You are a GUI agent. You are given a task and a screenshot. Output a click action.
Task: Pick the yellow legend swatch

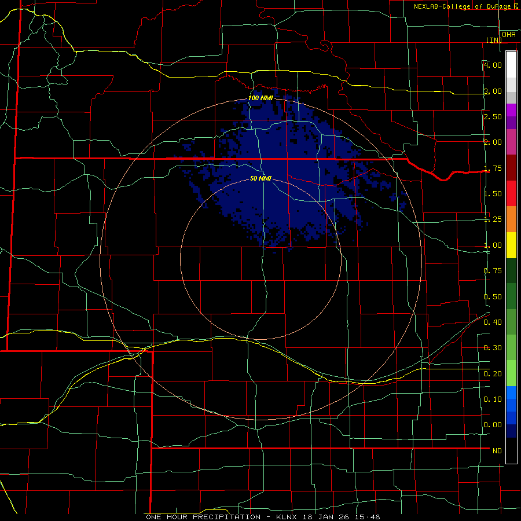pyautogui.click(x=511, y=245)
